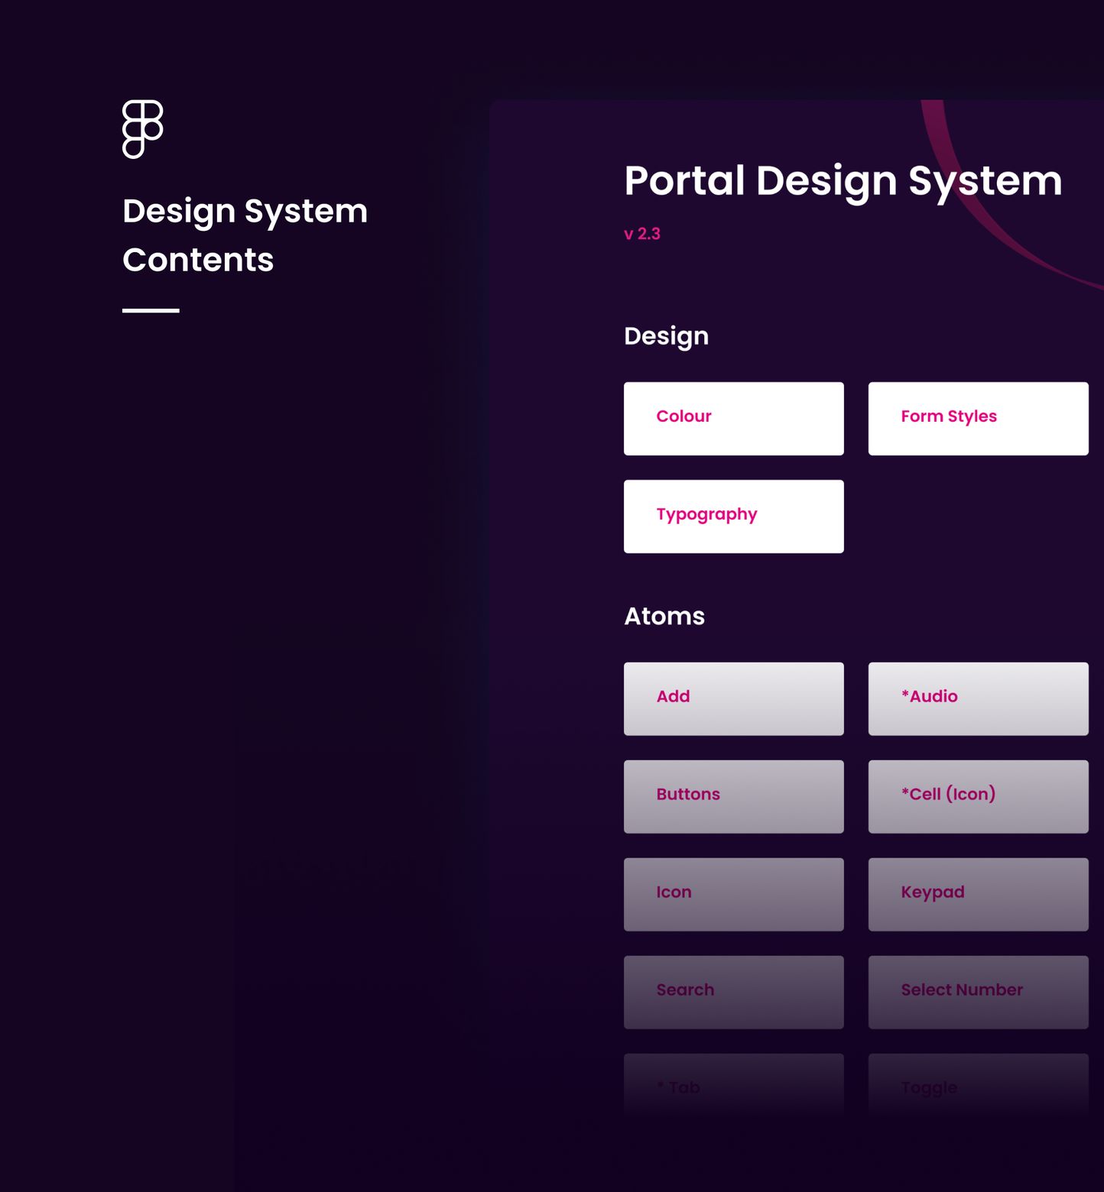
Task: Open the *Tab atom card
Action: [733, 1087]
